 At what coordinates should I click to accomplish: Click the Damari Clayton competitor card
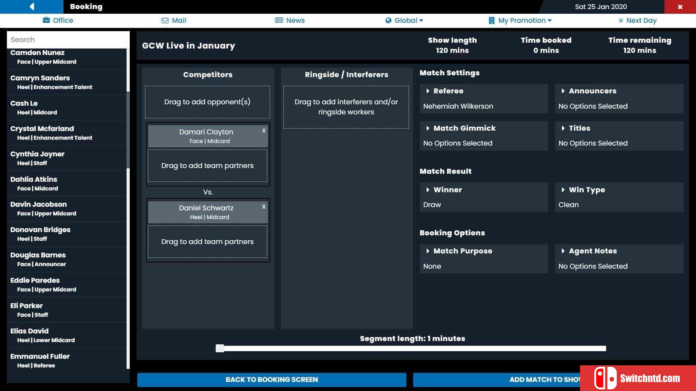(208, 136)
